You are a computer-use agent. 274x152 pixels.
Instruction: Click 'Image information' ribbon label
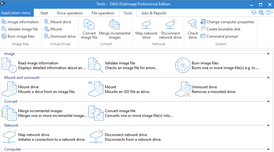pyautogui.click(x=23, y=22)
